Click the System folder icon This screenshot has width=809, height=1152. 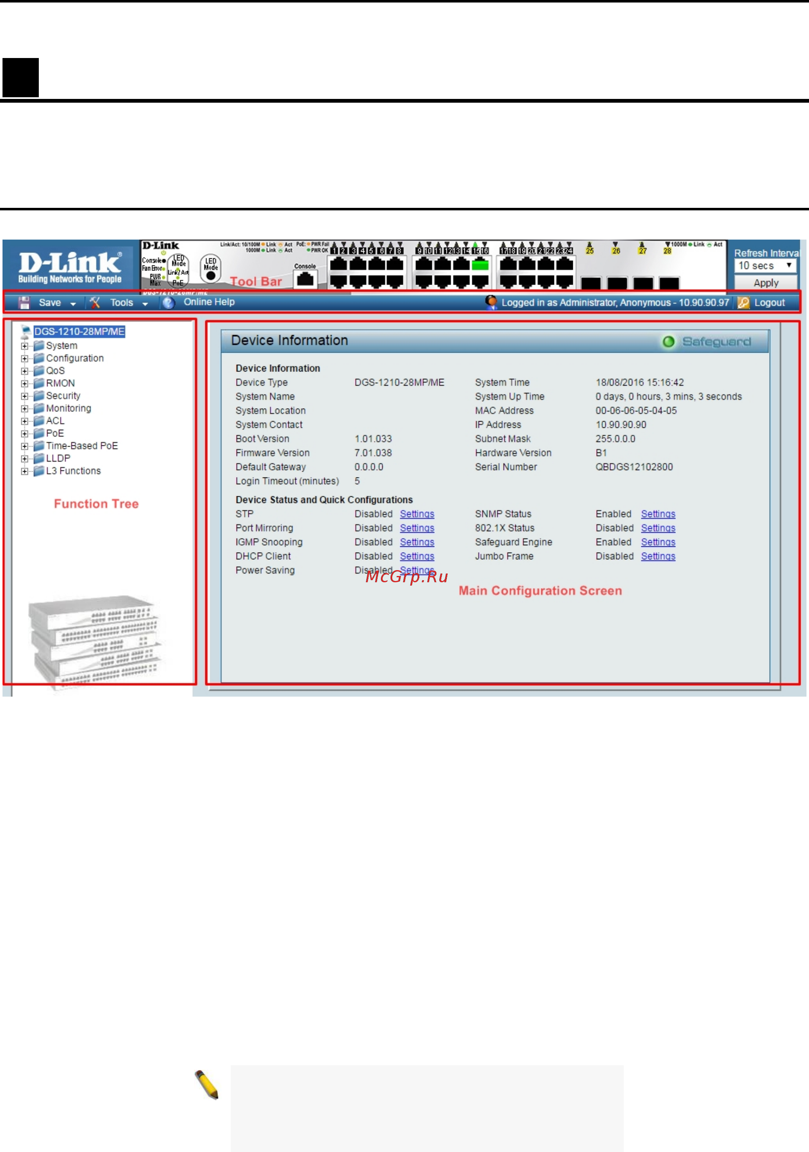[x=39, y=346]
